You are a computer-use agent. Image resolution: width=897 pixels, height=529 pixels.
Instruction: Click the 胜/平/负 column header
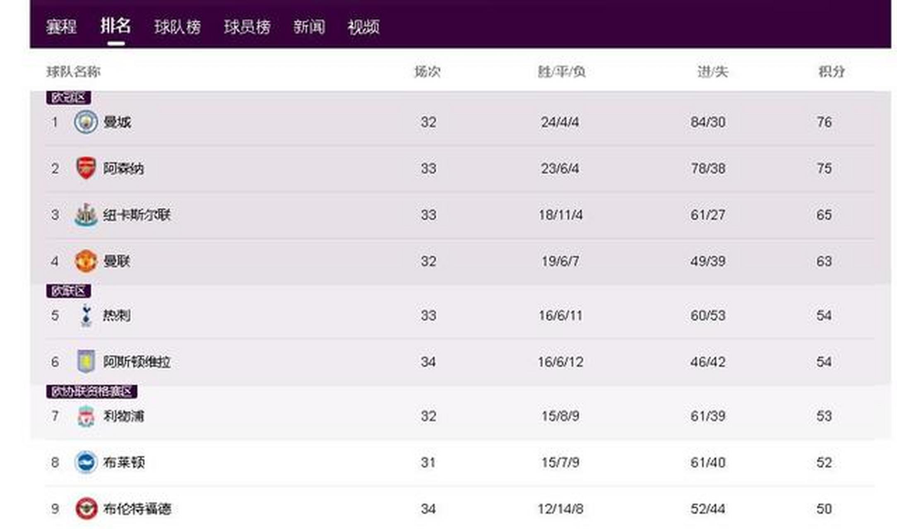561,72
